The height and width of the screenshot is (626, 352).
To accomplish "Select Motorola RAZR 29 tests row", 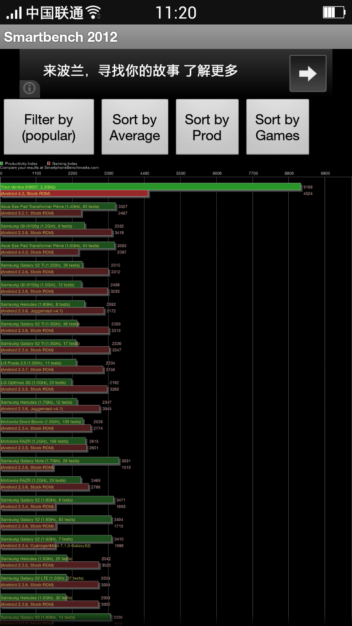I will click(40, 480).
